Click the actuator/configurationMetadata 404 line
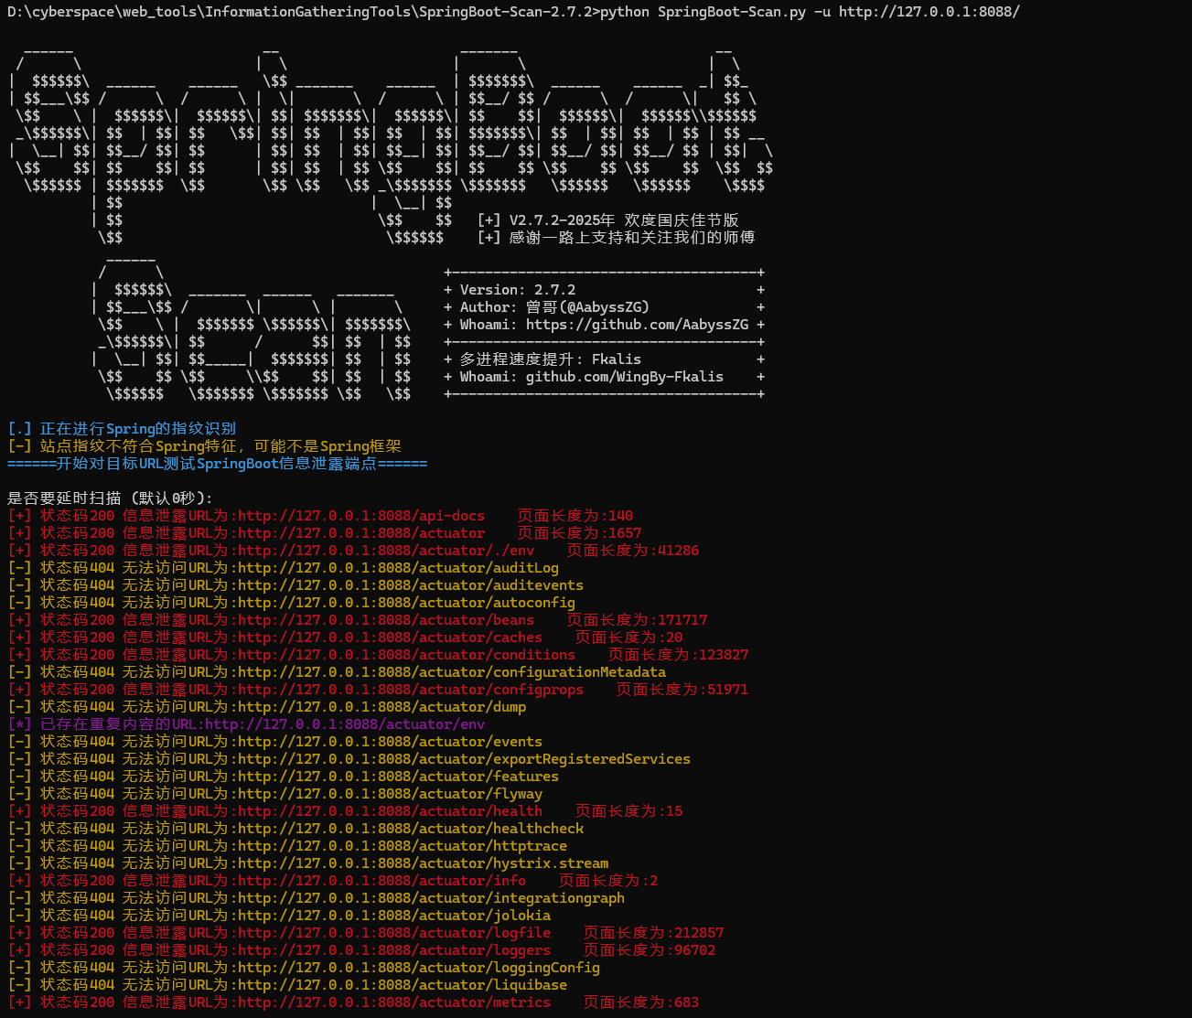This screenshot has height=1018, width=1192. pos(337,672)
